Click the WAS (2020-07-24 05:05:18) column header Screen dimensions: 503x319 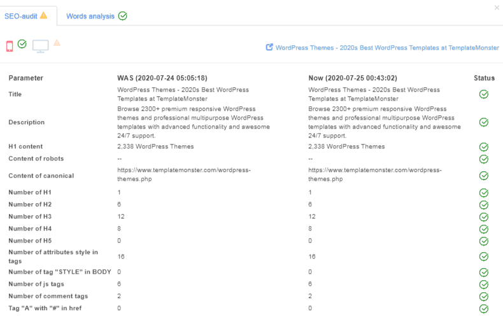[x=162, y=78]
